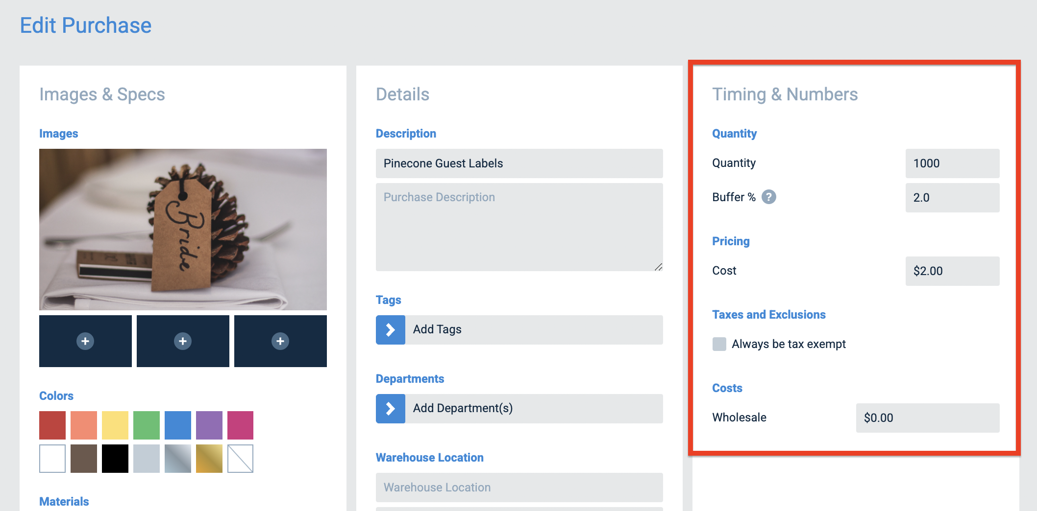The image size is (1037, 511).
Task: Click the Description section label
Action: tap(406, 134)
